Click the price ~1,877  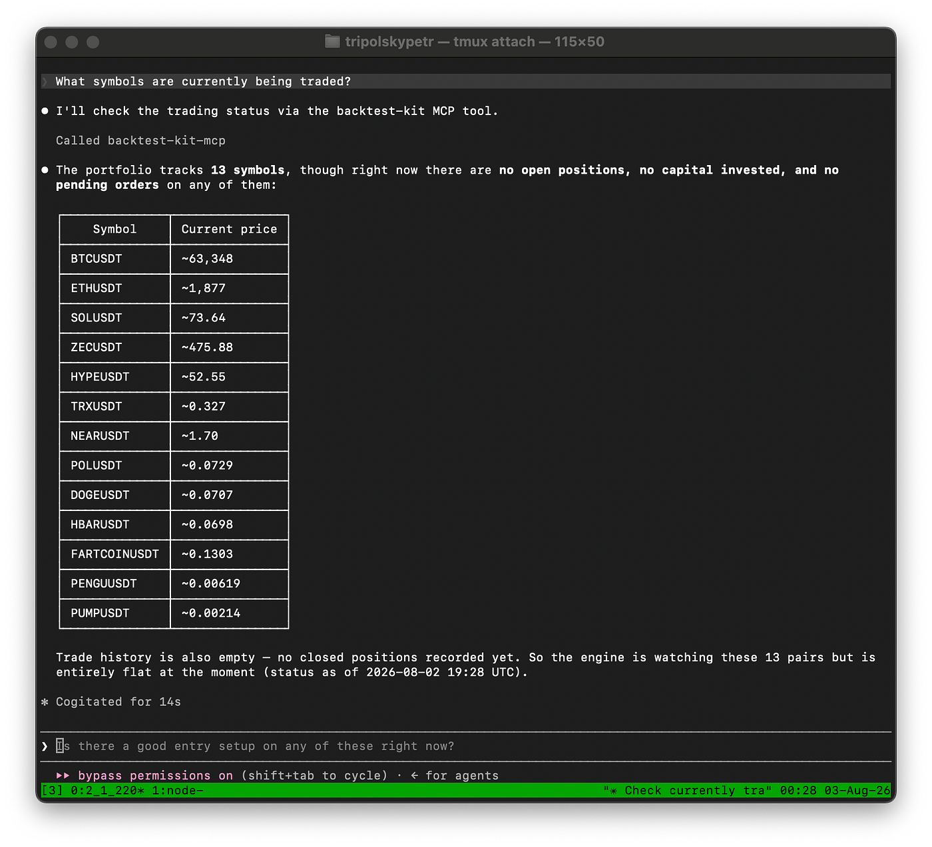[x=204, y=288]
